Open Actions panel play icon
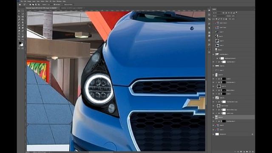This screenshot has height=153, width=272. coord(209,10)
